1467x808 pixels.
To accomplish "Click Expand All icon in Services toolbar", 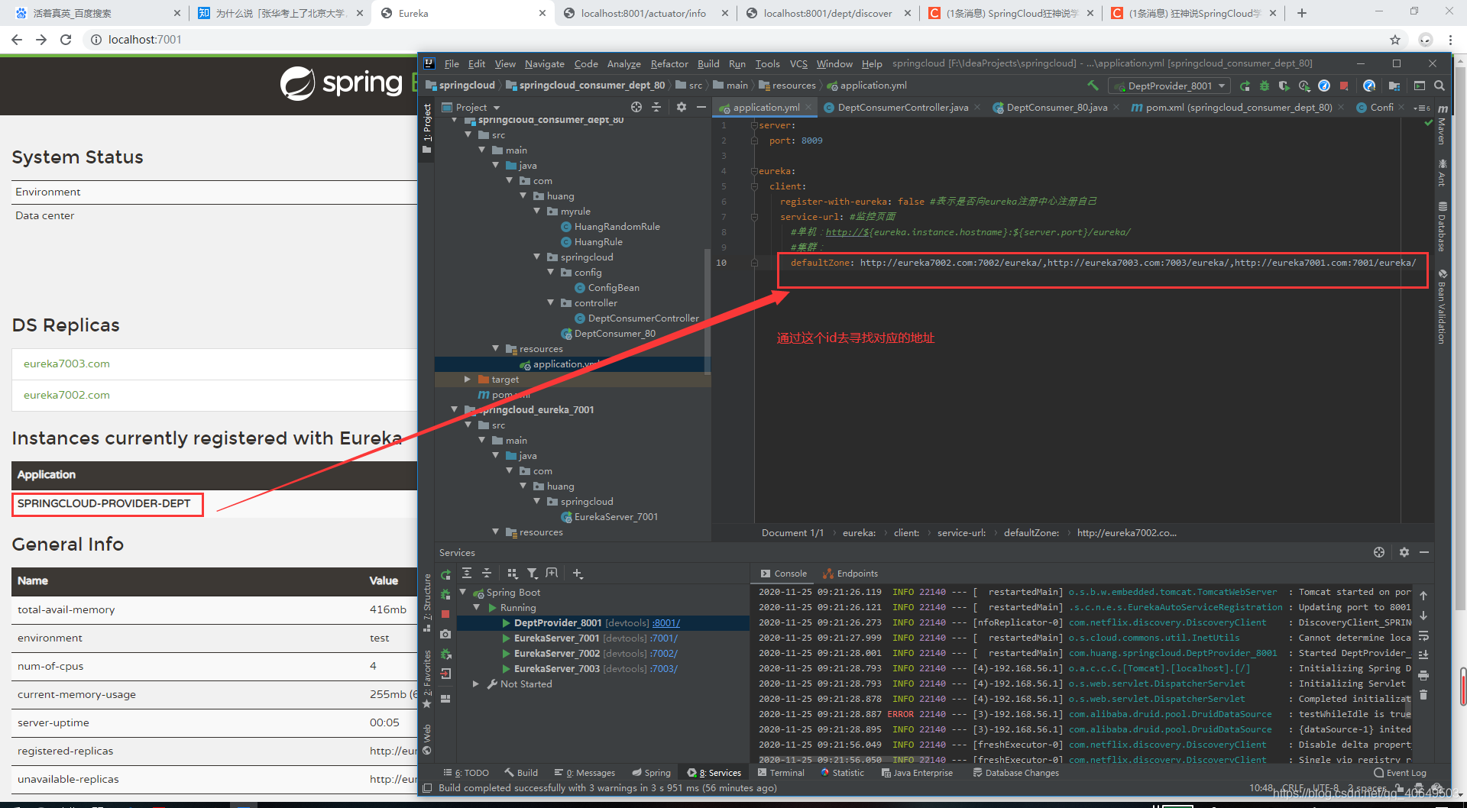I will point(467,573).
